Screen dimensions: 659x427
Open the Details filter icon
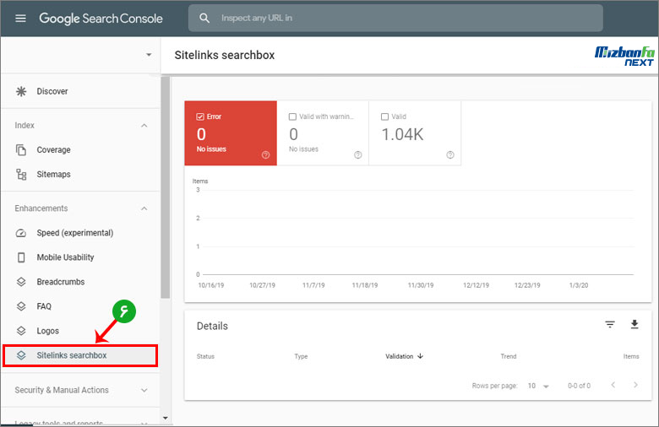pos(610,324)
